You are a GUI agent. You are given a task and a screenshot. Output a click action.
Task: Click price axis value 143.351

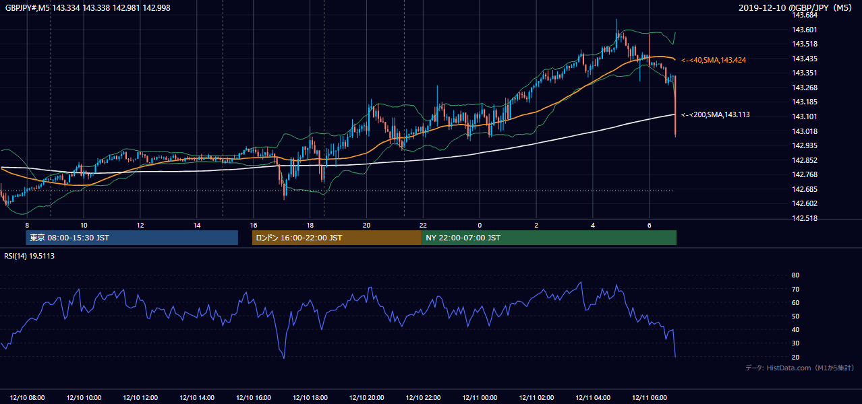(805, 73)
